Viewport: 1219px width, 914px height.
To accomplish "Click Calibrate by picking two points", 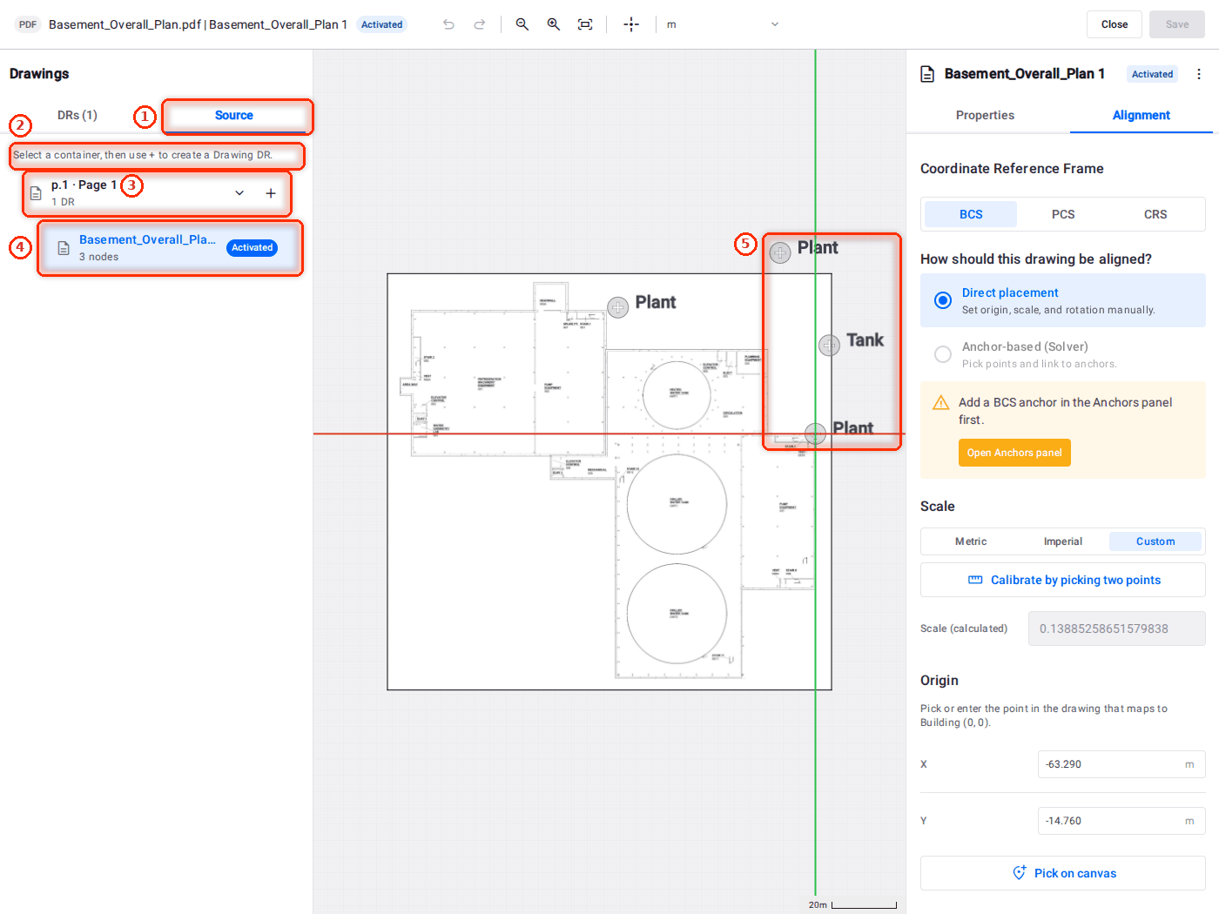I will pyautogui.click(x=1063, y=580).
